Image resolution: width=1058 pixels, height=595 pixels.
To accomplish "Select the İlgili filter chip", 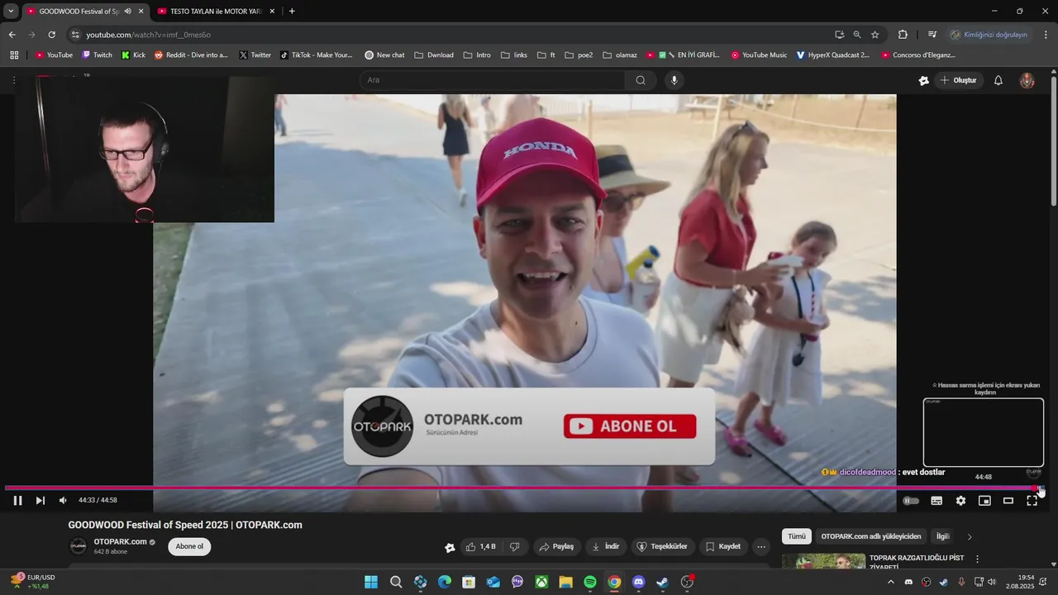I will [942, 536].
